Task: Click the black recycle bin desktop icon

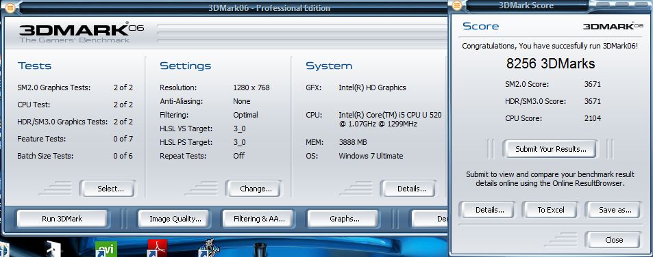Action: [x=260, y=249]
